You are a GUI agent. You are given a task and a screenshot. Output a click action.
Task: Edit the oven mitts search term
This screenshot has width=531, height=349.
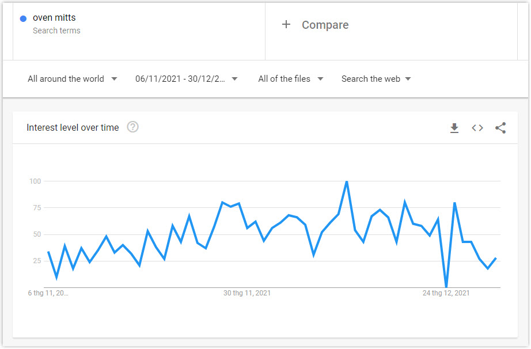tap(54, 18)
